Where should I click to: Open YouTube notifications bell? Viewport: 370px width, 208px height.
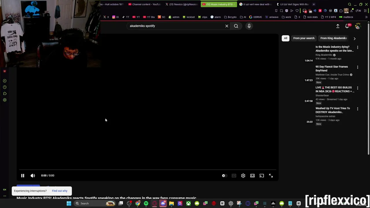(x=347, y=26)
